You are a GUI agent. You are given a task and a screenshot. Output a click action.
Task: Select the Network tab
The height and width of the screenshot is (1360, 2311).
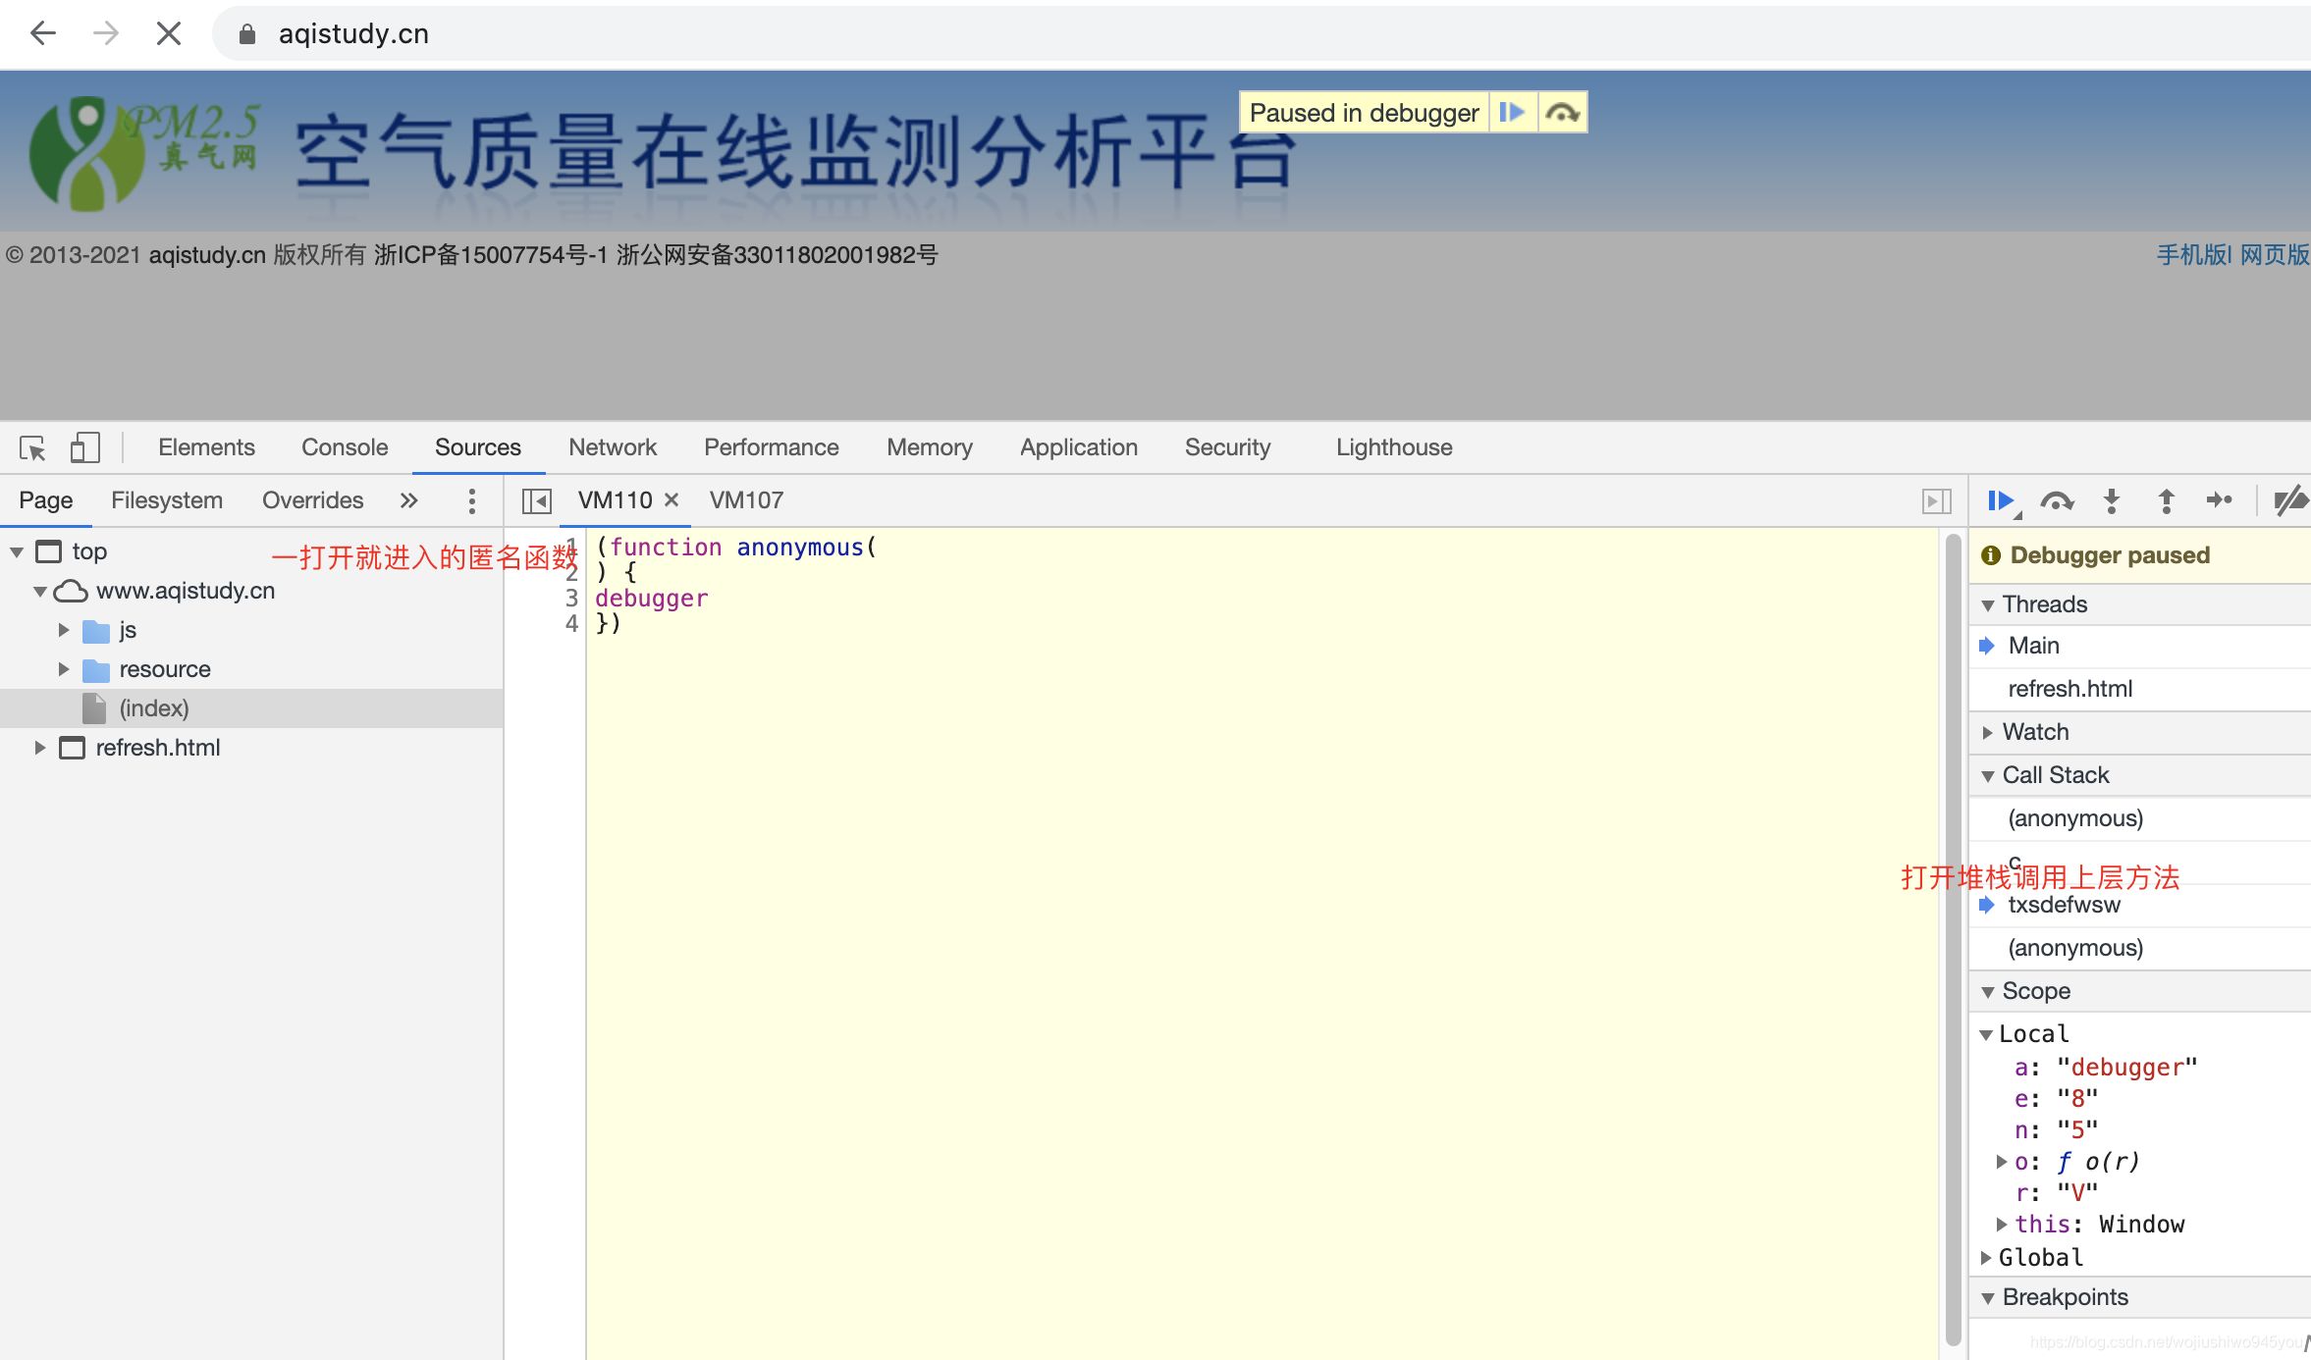point(613,445)
